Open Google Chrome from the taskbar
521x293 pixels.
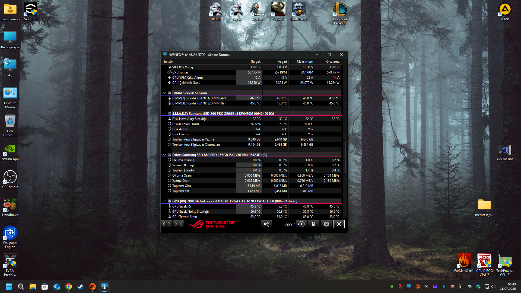69,286
